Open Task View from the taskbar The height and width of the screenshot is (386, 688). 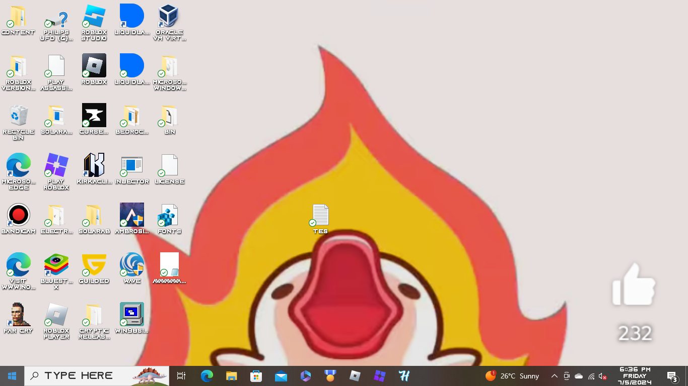(181, 376)
